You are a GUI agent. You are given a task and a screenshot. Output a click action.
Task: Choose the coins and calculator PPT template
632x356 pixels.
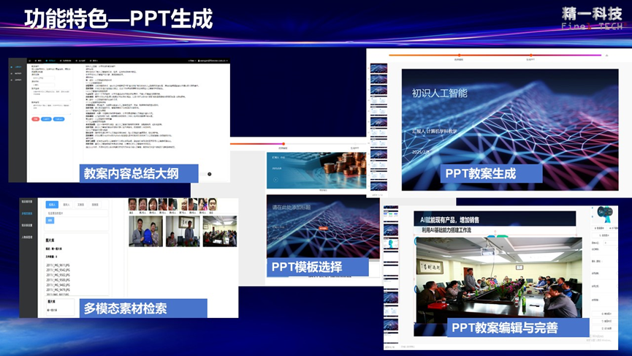[x=316, y=170]
